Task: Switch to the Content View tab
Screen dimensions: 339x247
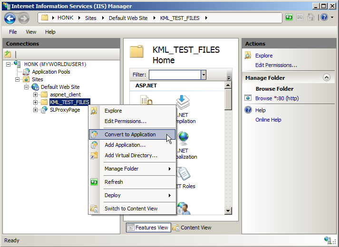Action: pos(192,228)
